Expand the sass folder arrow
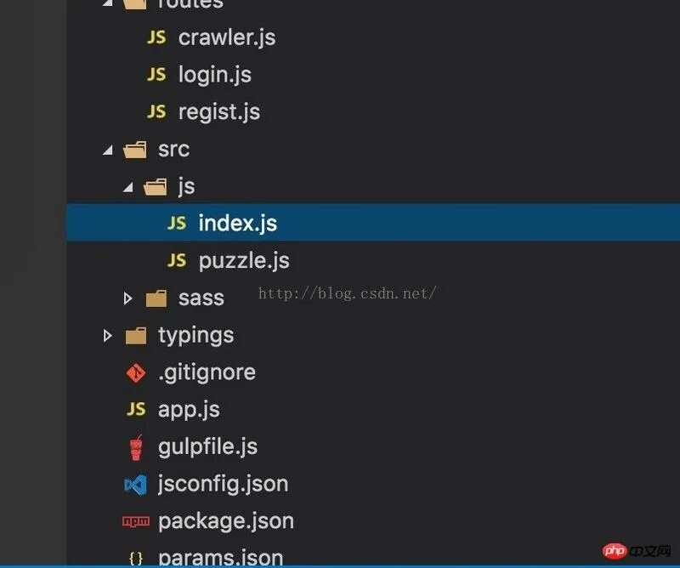This screenshot has width=680, height=568. pyautogui.click(x=127, y=298)
